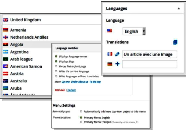The height and width of the screenshot is (130, 186).
Task: Click the Up one move link
Action: [x=66, y=82]
